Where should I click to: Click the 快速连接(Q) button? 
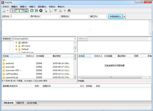pos(115,16)
